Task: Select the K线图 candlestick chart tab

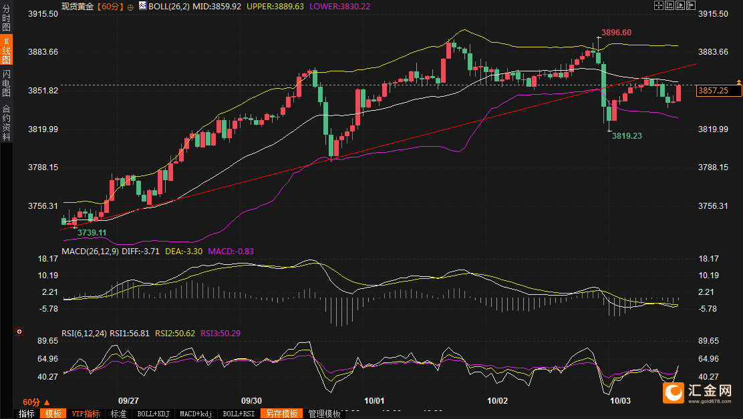Action: (x=6, y=49)
